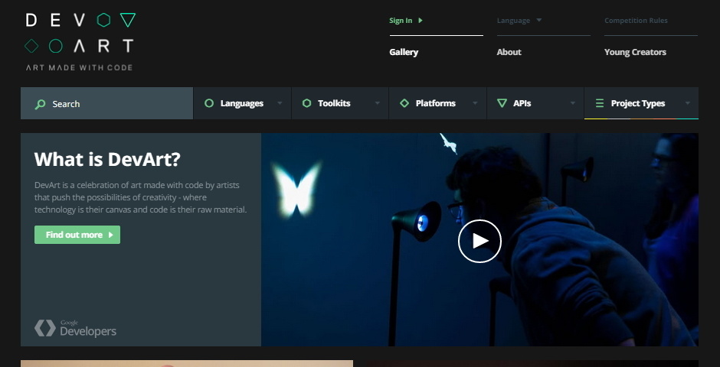
Task: Play the DevArt intro video
Action: pyautogui.click(x=479, y=241)
